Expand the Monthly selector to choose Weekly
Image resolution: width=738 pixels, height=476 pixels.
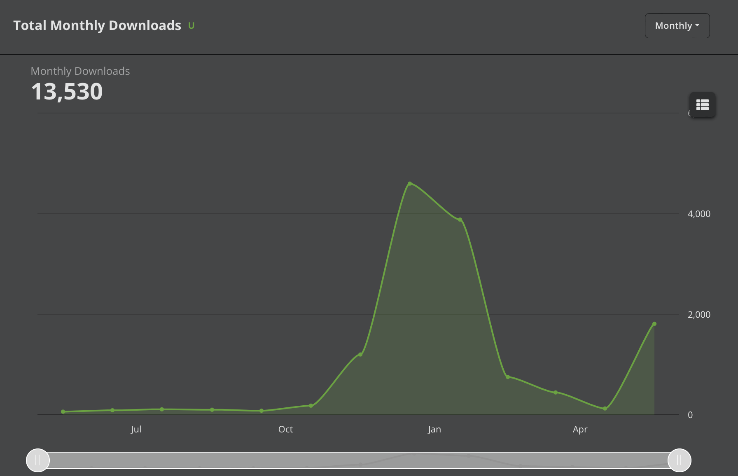point(677,25)
